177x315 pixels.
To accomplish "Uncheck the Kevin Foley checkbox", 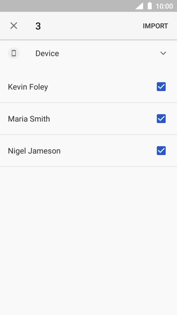I will (161, 87).
